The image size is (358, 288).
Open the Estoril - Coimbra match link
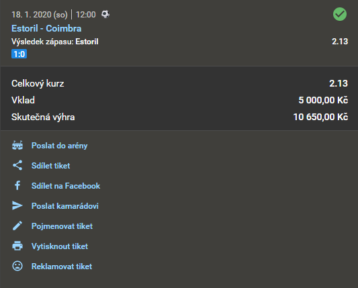(x=46, y=28)
